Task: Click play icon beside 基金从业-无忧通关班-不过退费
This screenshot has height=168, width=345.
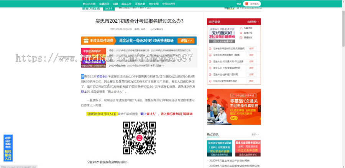Action: click(x=210, y=61)
